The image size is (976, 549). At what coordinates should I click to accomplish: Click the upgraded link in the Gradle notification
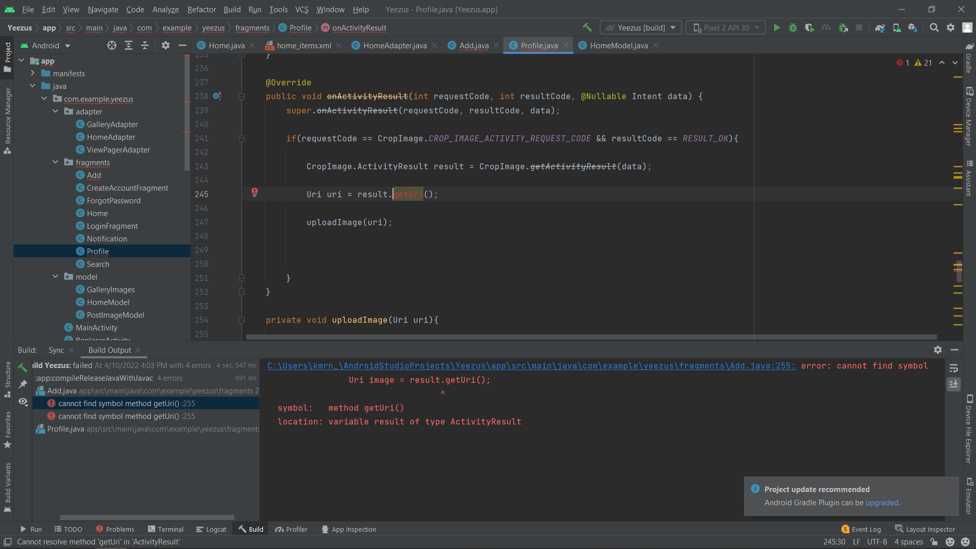[x=881, y=503]
